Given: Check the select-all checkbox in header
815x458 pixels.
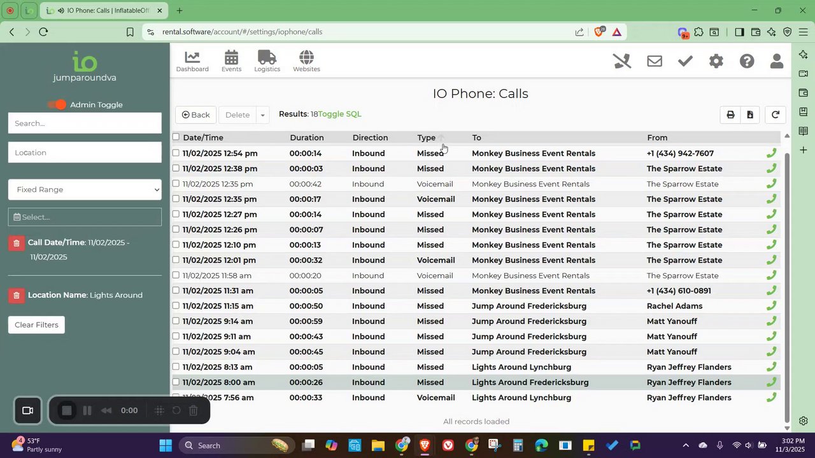Looking at the screenshot, I should 176,137.
